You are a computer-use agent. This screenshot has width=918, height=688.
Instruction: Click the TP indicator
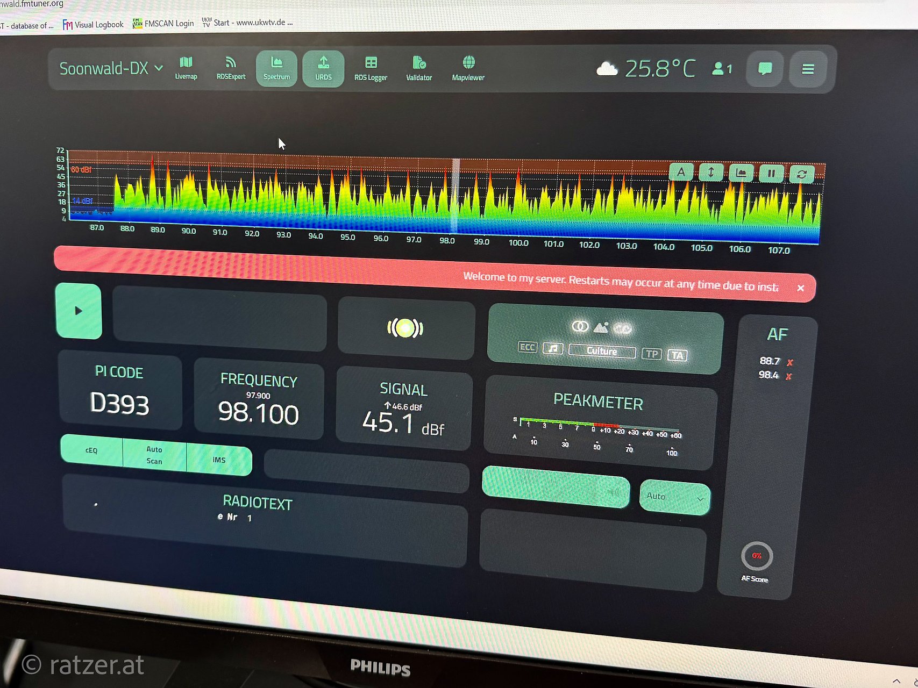pos(652,354)
